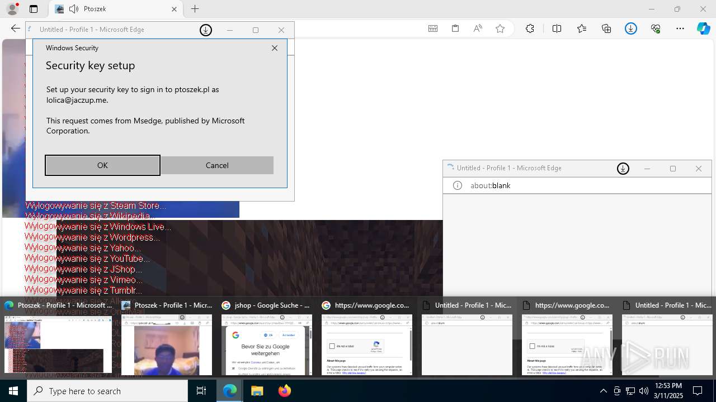Go back with the browser back arrow
Screen dimensions: 716x402
[x=16, y=28]
